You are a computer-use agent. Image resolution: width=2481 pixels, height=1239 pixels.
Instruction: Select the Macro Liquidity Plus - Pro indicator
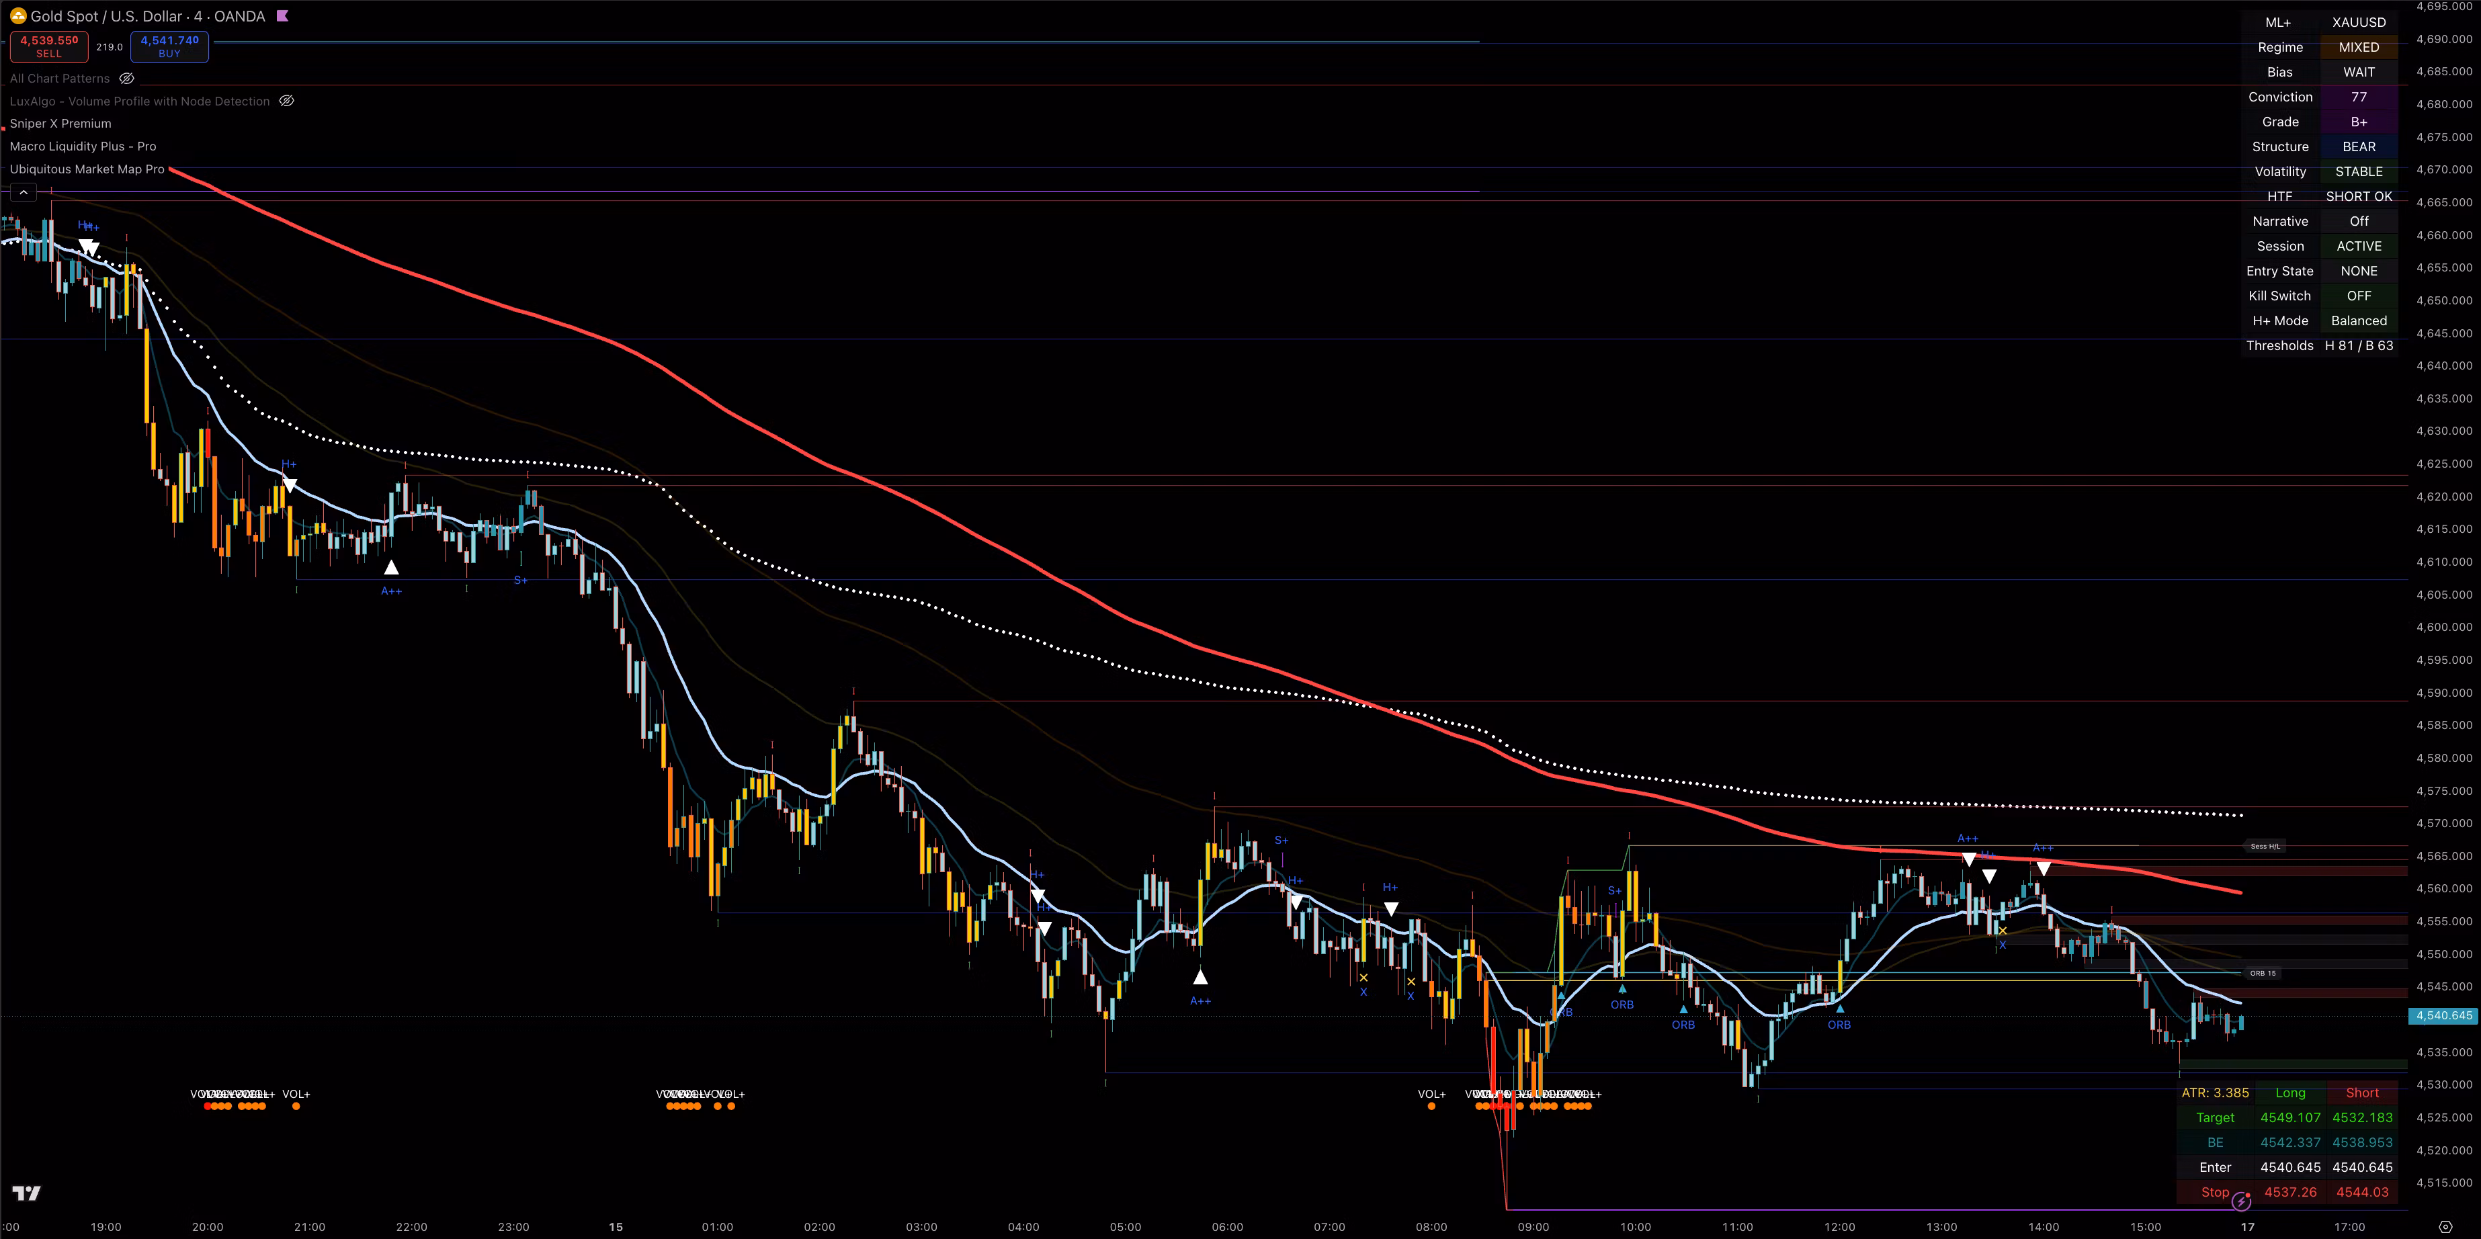[83, 146]
